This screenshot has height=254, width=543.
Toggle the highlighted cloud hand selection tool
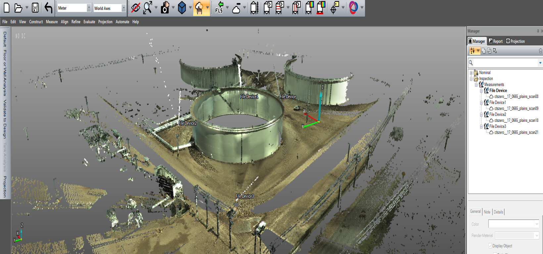(199, 8)
